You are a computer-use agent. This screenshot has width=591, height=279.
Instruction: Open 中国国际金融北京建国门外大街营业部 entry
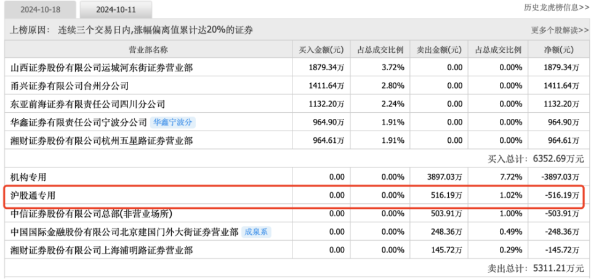point(124,232)
